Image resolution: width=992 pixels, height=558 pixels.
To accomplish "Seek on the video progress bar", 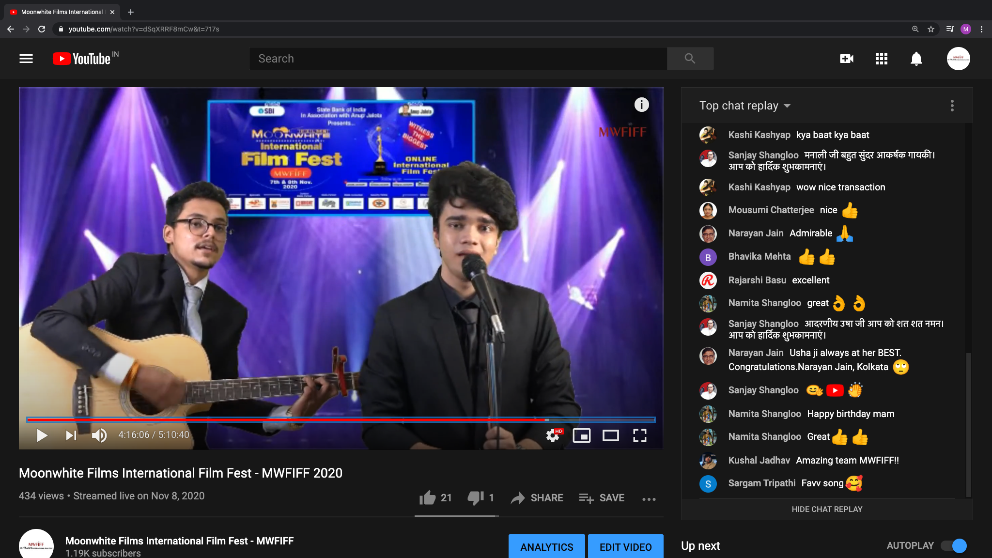I will pyautogui.click(x=341, y=419).
